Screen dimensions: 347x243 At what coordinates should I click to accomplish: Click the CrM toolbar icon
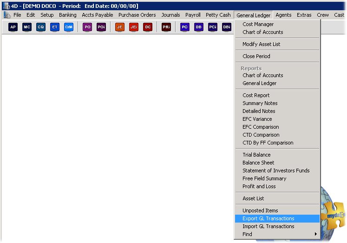[x=69, y=27]
